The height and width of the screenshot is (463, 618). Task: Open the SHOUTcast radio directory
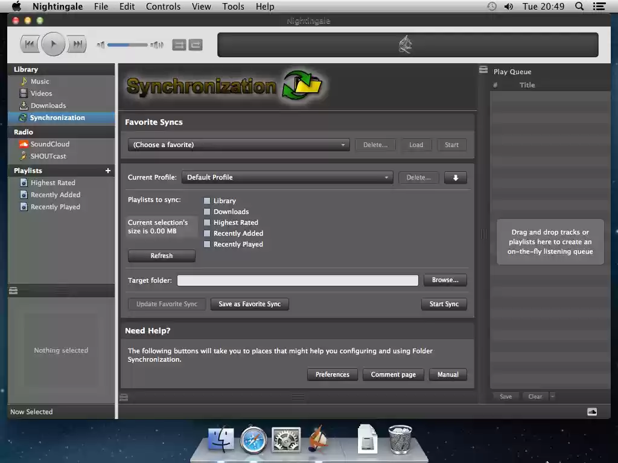pyautogui.click(x=47, y=156)
